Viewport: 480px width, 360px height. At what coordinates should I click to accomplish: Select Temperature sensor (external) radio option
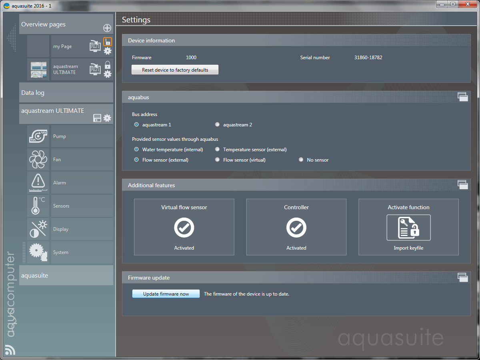tap(217, 150)
